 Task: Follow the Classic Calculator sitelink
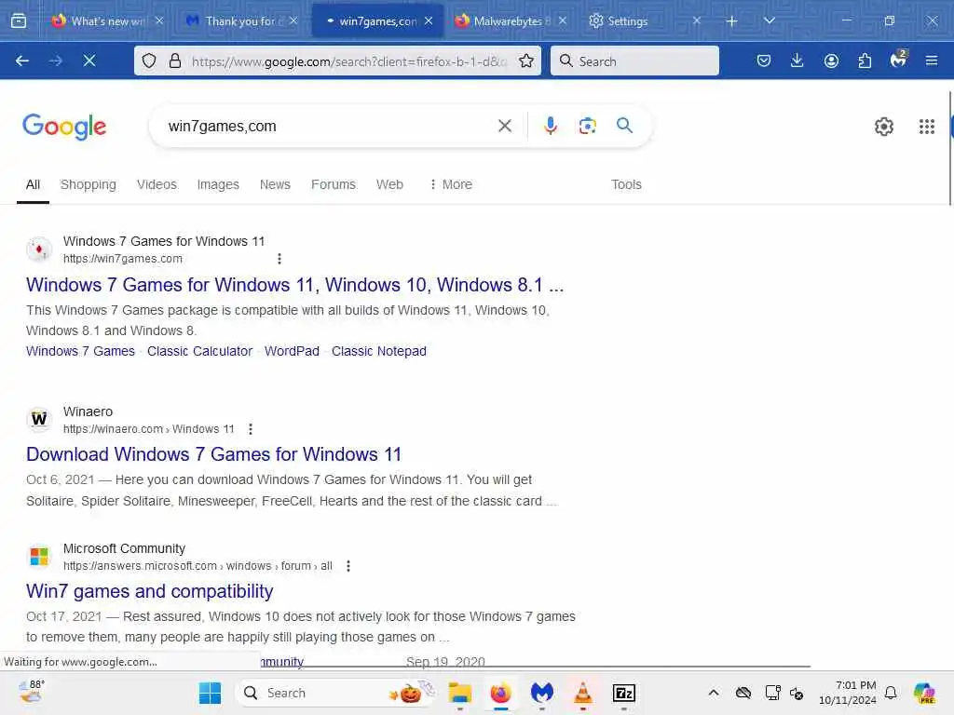pyautogui.click(x=199, y=351)
